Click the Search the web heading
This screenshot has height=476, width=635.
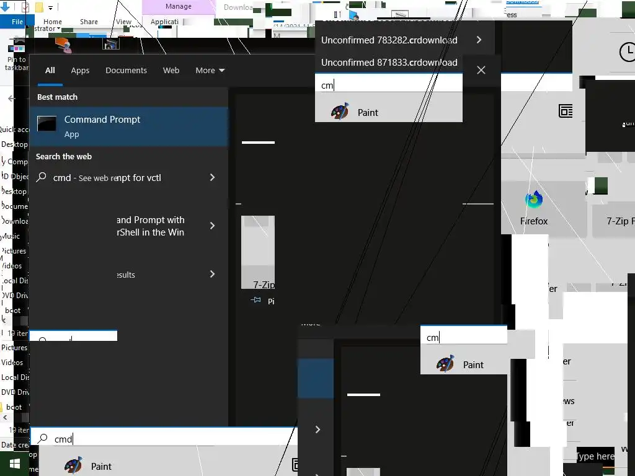(64, 156)
